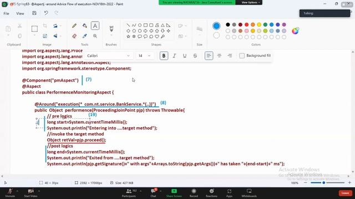Expand the Rotate options arrow
The image size is (355, 199).
pos(60,26)
